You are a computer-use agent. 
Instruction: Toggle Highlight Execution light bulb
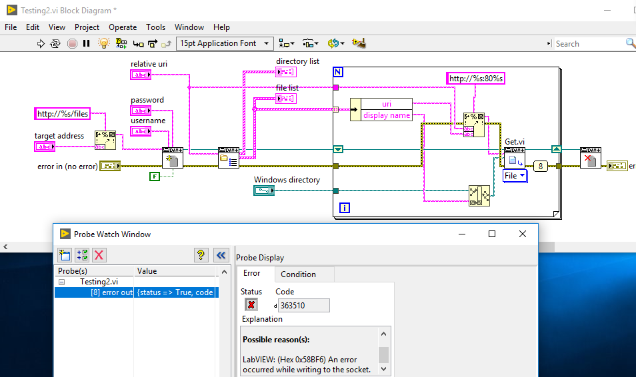click(x=104, y=43)
